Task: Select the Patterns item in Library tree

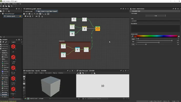Action: [6, 57]
